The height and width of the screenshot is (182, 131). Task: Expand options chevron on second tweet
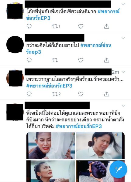[x=123, y=38]
